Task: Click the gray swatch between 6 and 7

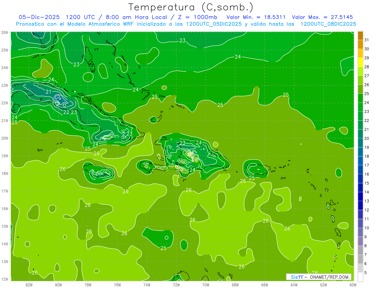Action: 360,259
